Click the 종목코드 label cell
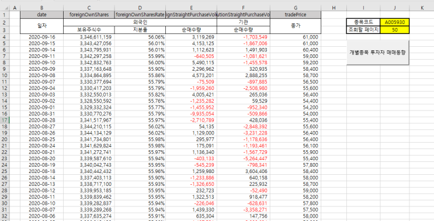Screen dimensions: 434x221 (x=363, y=22)
